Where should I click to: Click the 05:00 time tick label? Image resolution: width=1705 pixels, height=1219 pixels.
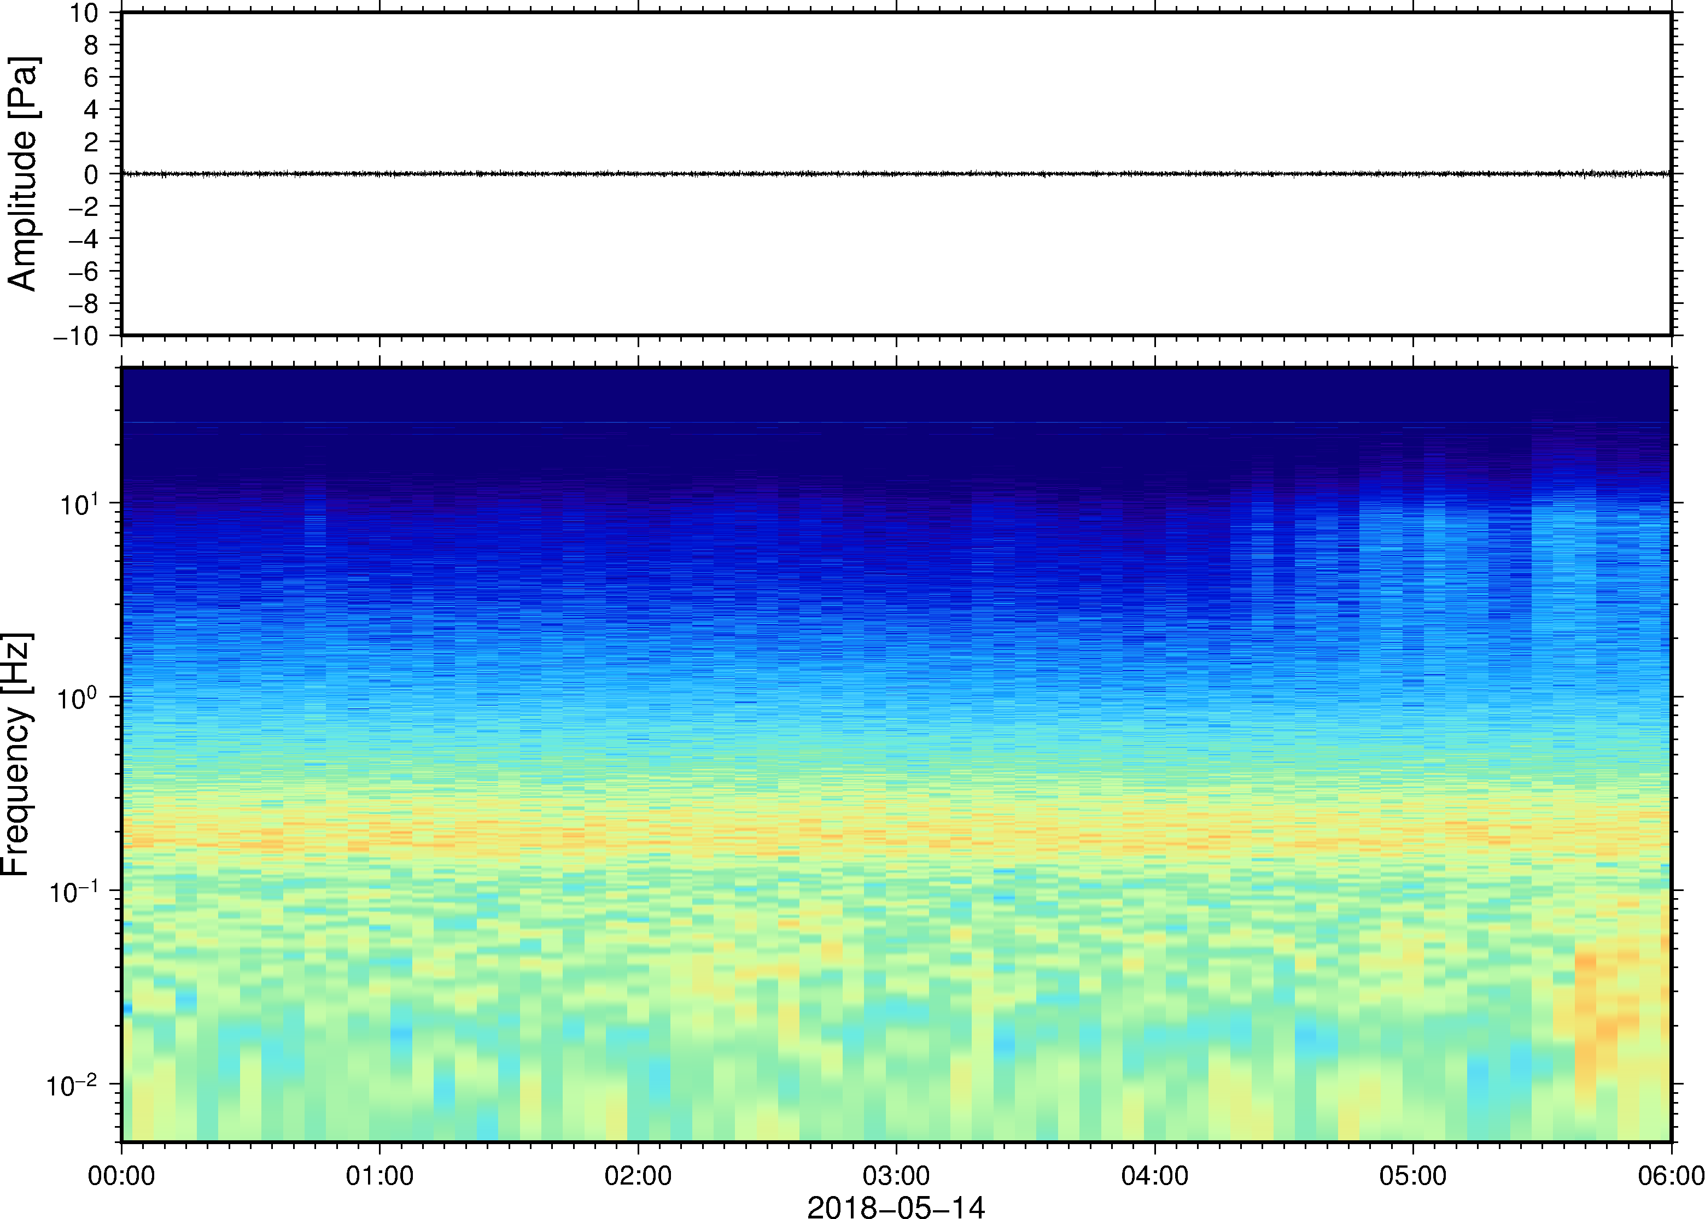click(1413, 1175)
